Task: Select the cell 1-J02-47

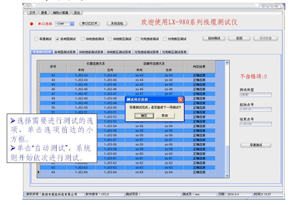Action: [x=81, y=94]
